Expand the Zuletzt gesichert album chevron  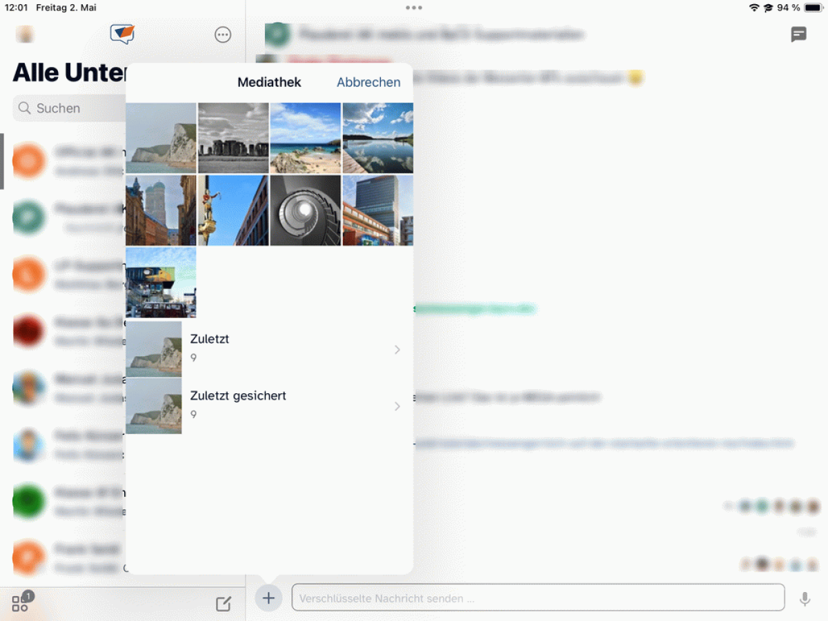pos(397,406)
